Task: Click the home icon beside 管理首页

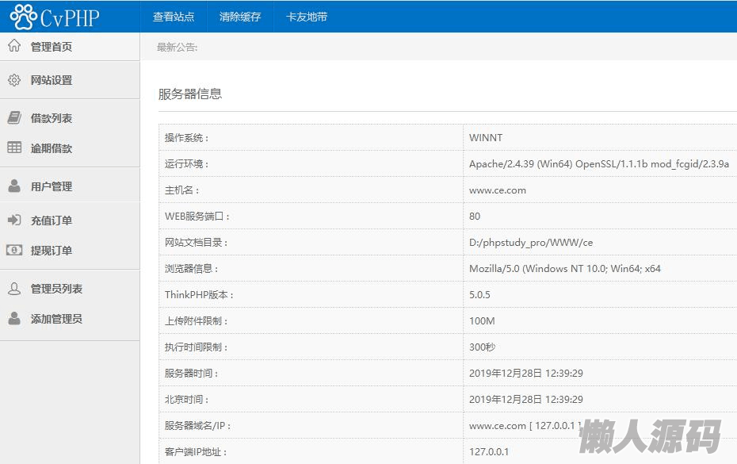Action: click(x=14, y=46)
